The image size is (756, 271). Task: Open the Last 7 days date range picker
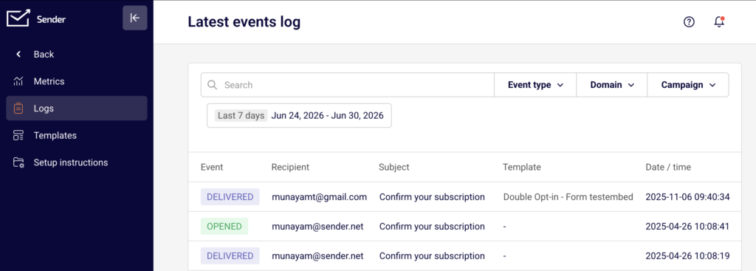click(299, 116)
